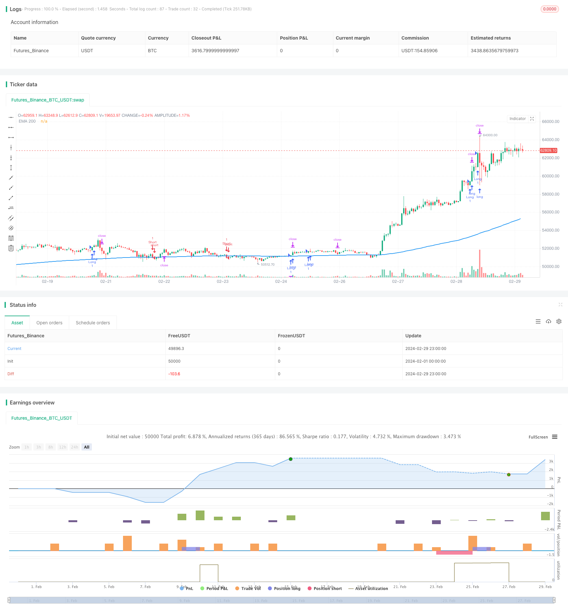Click the Diff value -103.6
568x613 pixels.
click(x=174, y=374)
